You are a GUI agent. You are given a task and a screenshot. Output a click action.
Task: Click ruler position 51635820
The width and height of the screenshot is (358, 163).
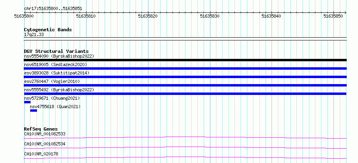tap(148, 16)
